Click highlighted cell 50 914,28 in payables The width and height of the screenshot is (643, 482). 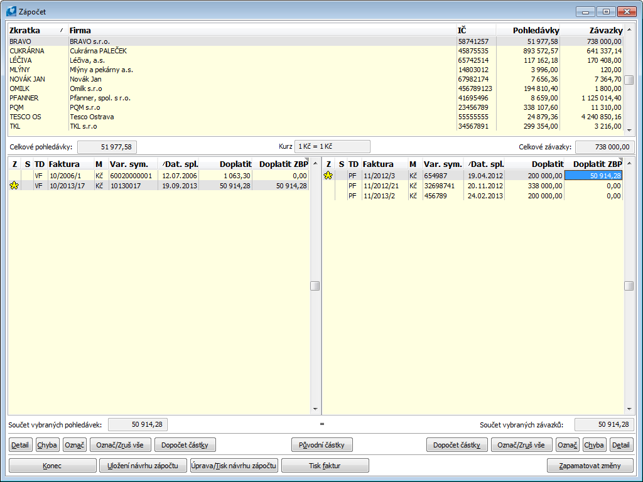click(x=593, y=176)
